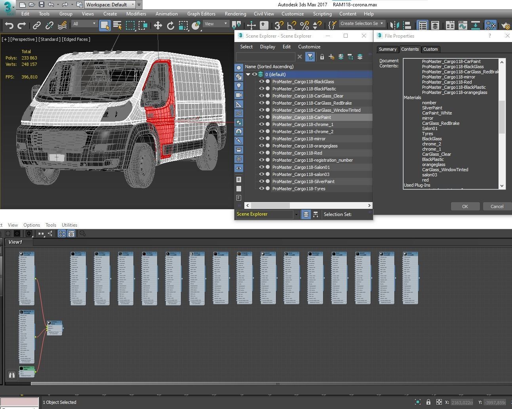
Task: Click OK in File Properties dialog
Action: point(465,206)
